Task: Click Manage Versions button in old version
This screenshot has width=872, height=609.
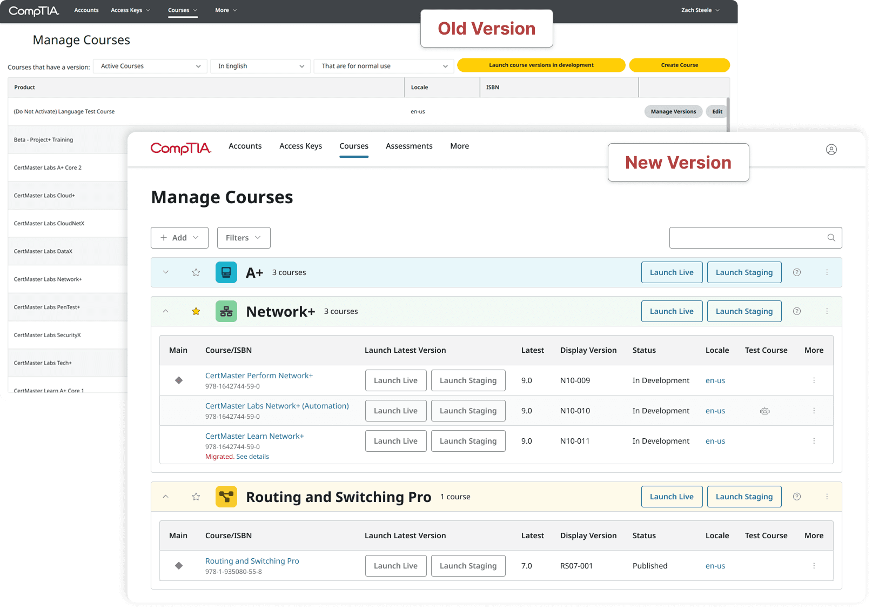Action: (x=673, y=112)
